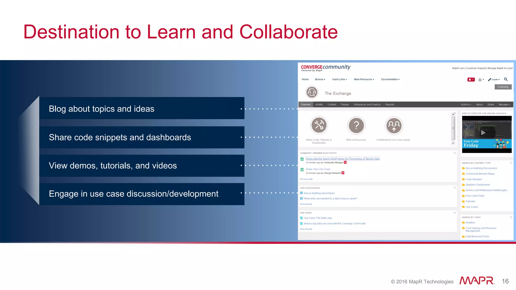Switch to the People tab
Image resolution: width=516 pixels, height=290 pixels.
point(345,104)
